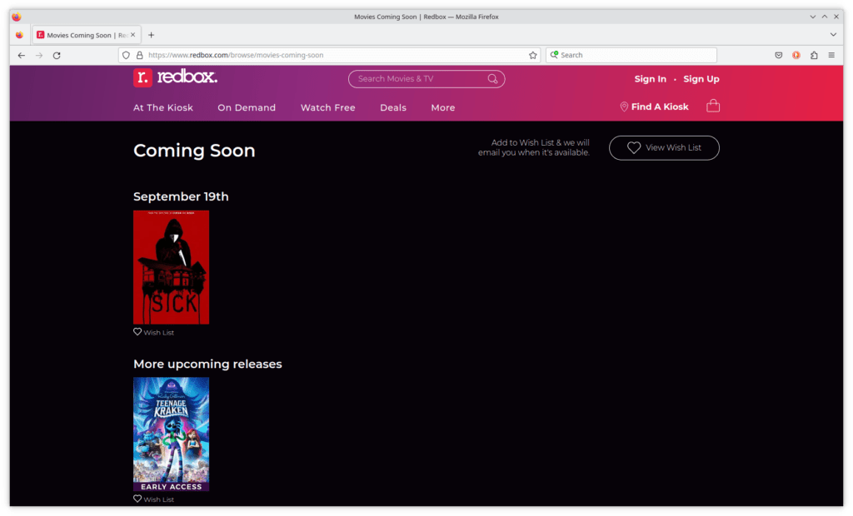Click the More upcoming releases heading
This screenshot has height=516, width=853.
coord(207,364)
